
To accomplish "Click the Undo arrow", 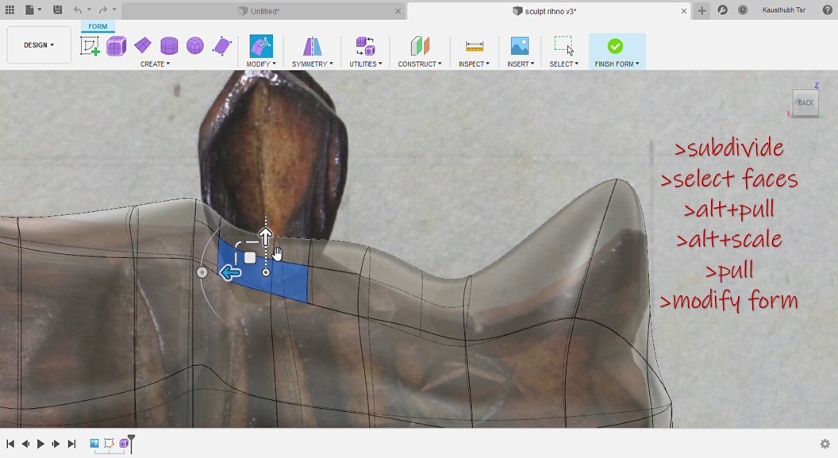I will point(78,10).
